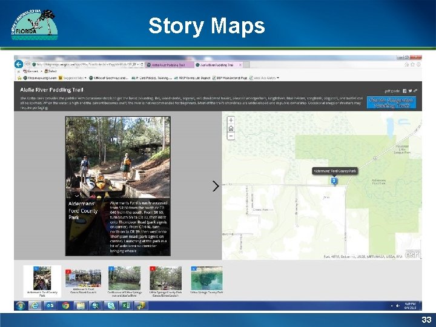Open Google Chrome from the taskbar
436x327 pixels.
click(65, 306)
